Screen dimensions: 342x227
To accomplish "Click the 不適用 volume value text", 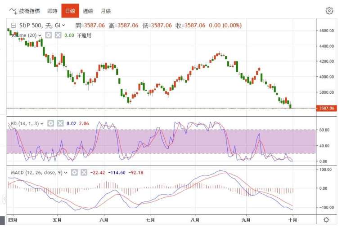I will pyautogui.click(x=84, y=35).
